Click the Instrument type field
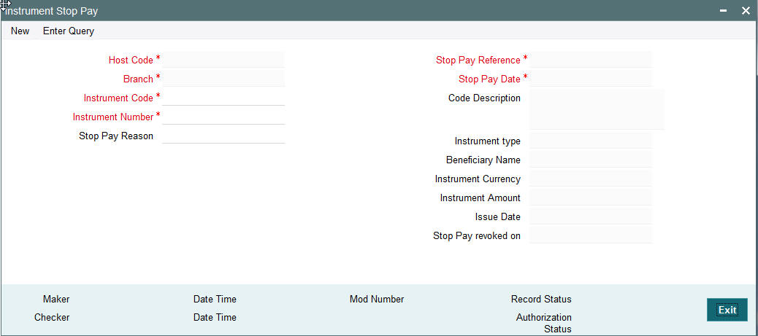The image size is (758, 336). 591,141
